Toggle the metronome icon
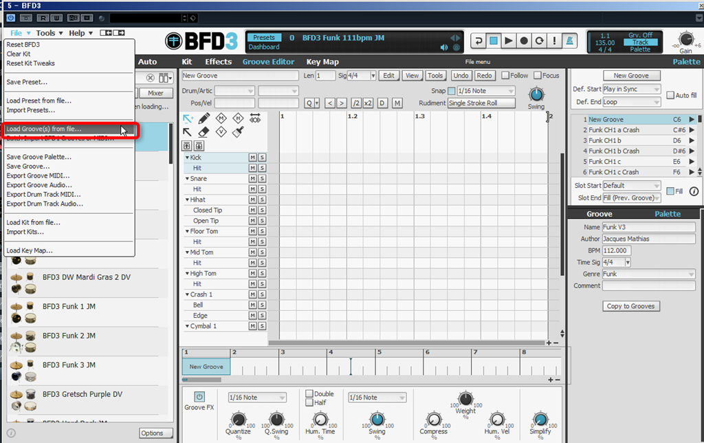 coord(570,41)
